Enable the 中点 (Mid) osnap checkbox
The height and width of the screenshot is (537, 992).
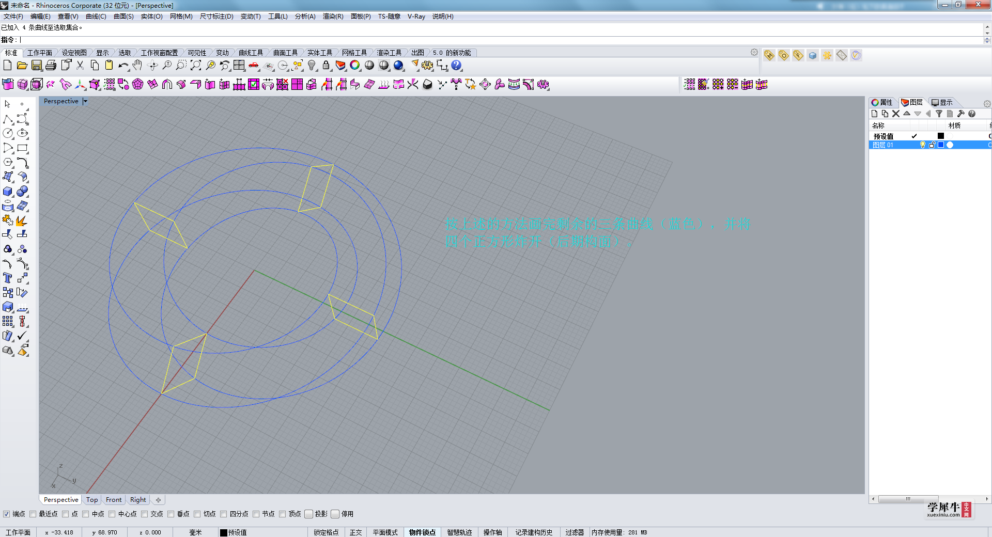pos(86,514)
